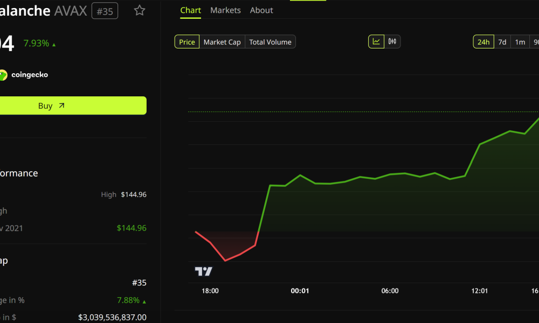Click the coingecko logo icon
This screenshot has width=539, height=323.
3,75
